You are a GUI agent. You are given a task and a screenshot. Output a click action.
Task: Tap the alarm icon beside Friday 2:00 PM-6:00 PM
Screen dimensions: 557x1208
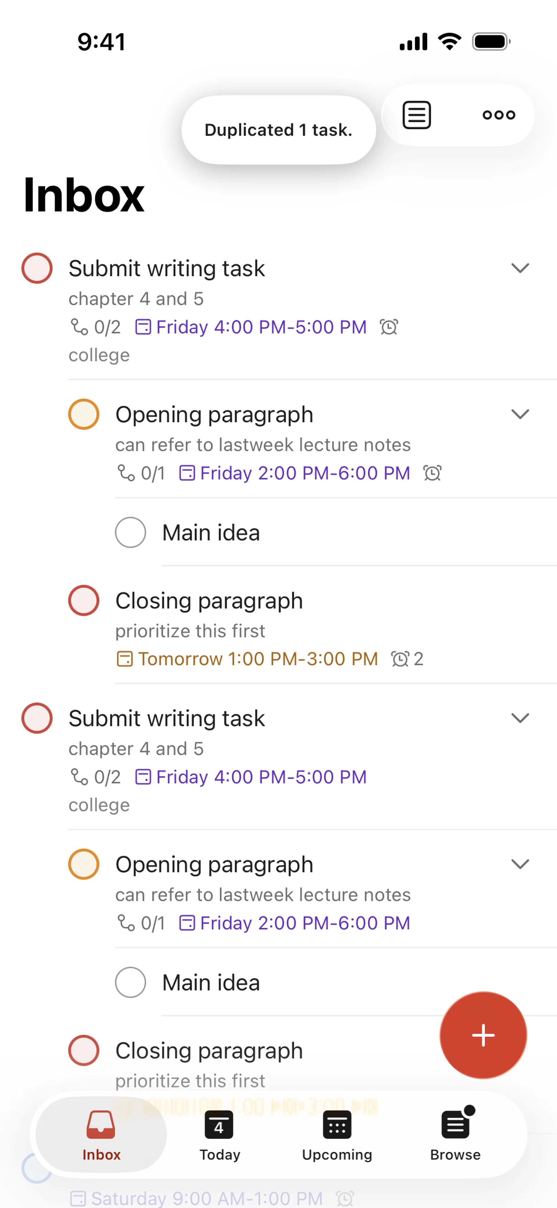tap(432, 473)
